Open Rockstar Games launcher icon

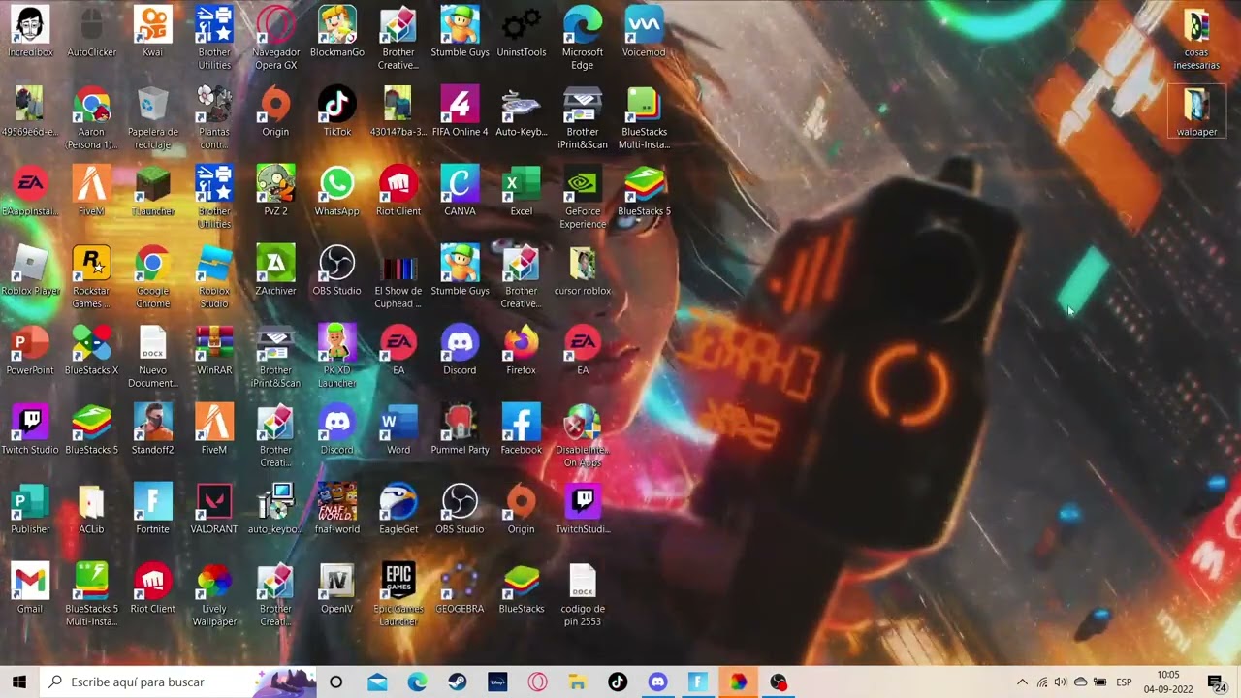point(91,276)
